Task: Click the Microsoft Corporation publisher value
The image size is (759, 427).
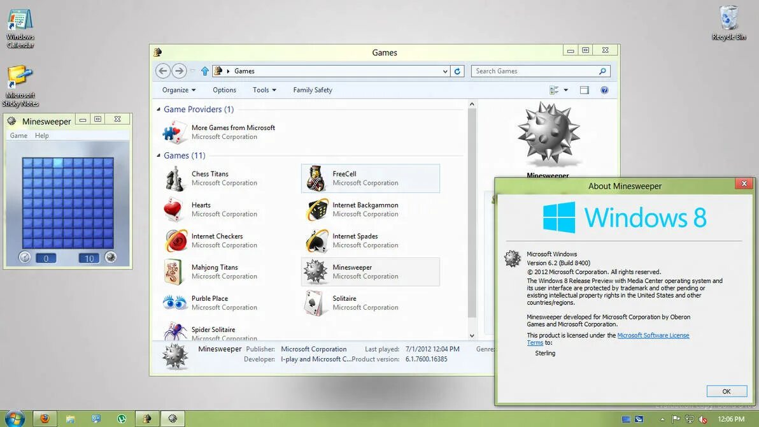Action: tap(314, 349)
